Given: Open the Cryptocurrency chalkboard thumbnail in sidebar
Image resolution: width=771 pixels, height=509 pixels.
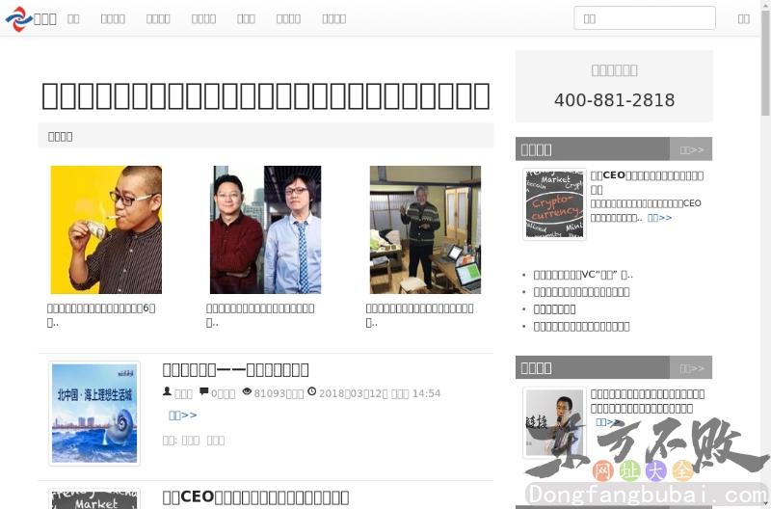Looking at the screenshot, I should point(554,204).
